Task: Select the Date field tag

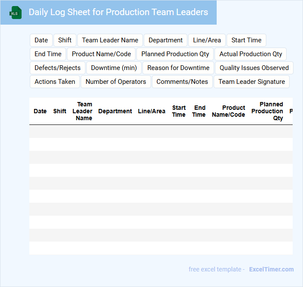Action: pos(41,40)
